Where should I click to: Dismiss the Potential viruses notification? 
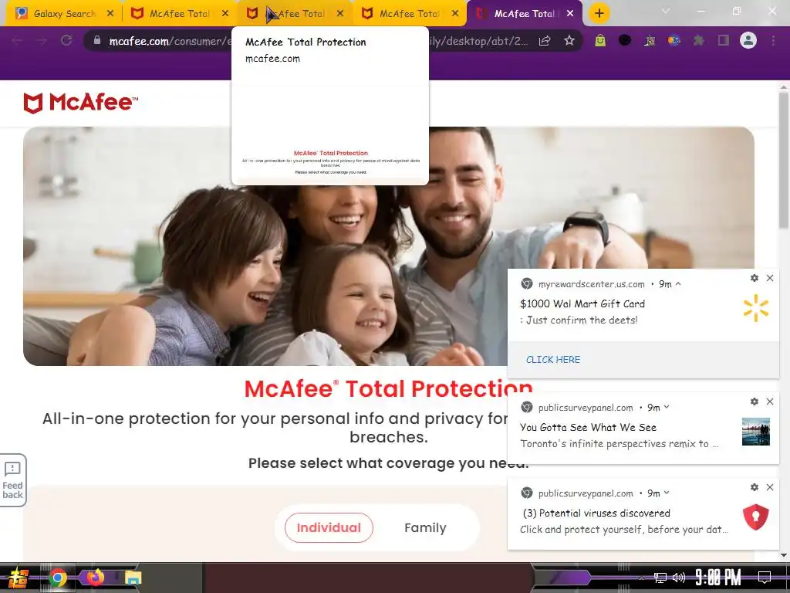[770, 487]
